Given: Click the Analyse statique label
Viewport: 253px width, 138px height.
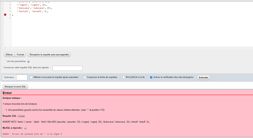Looking at the screenshot, I should (x=12, y=98).
